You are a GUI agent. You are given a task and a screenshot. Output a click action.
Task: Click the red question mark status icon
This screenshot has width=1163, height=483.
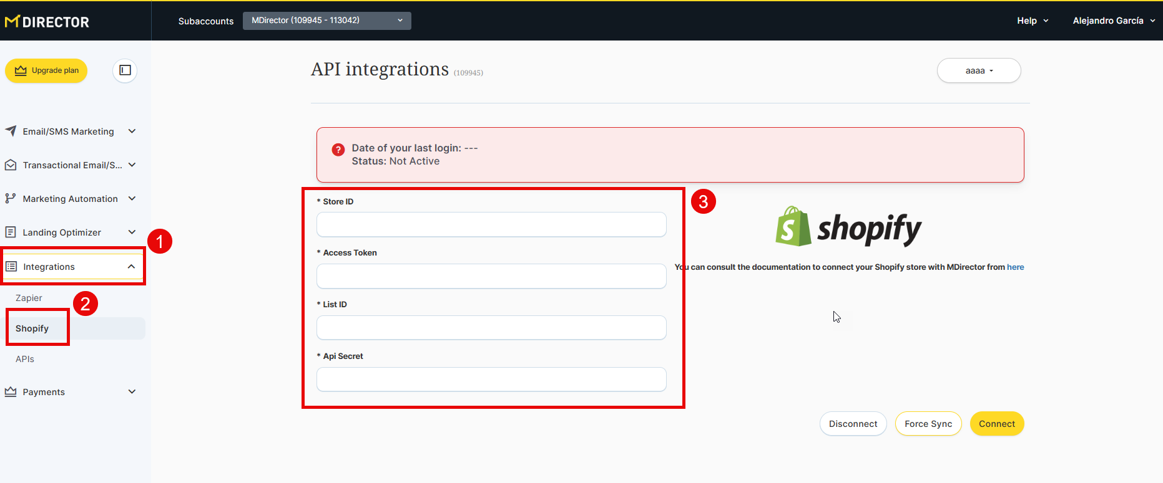point(338,150)
